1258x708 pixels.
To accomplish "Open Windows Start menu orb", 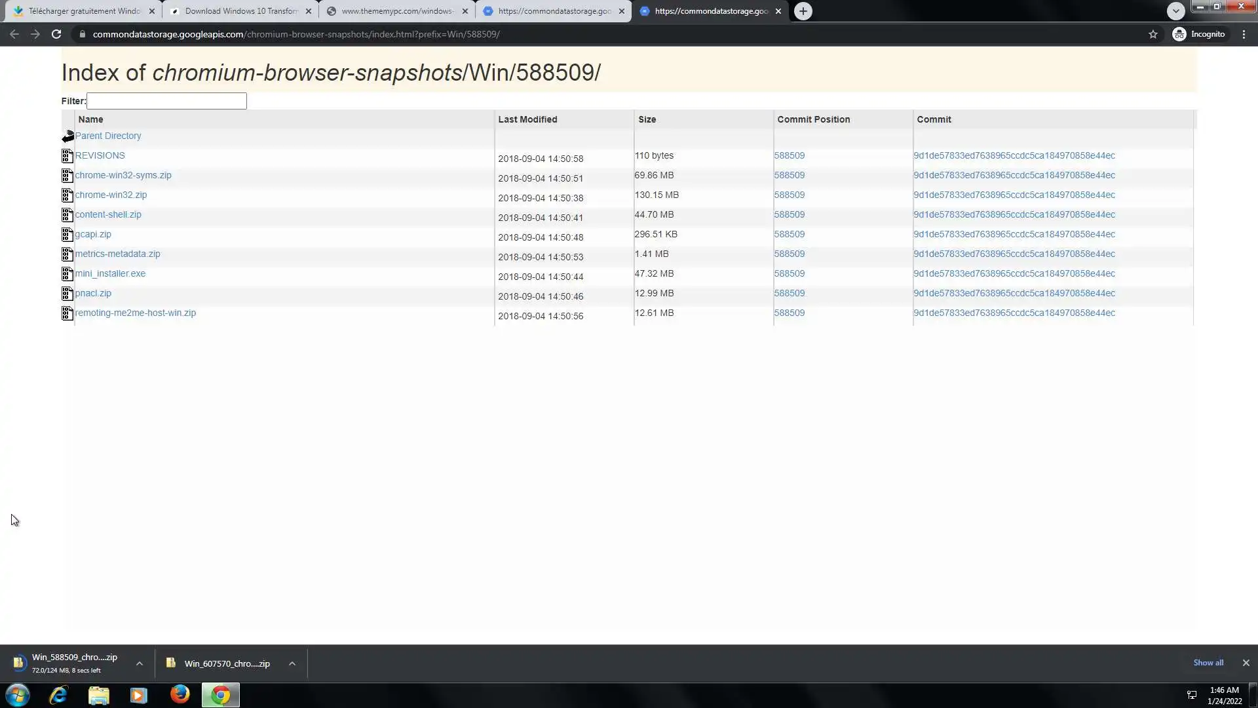I will coord(18,695).
